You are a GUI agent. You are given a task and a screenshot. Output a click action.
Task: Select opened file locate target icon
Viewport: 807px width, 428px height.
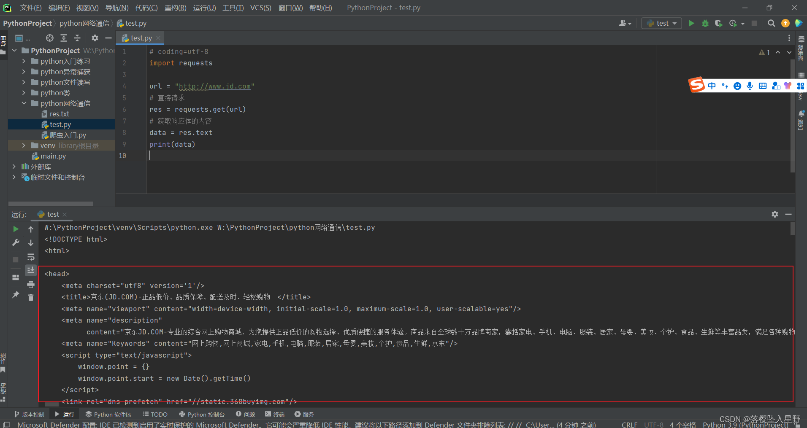50,38
